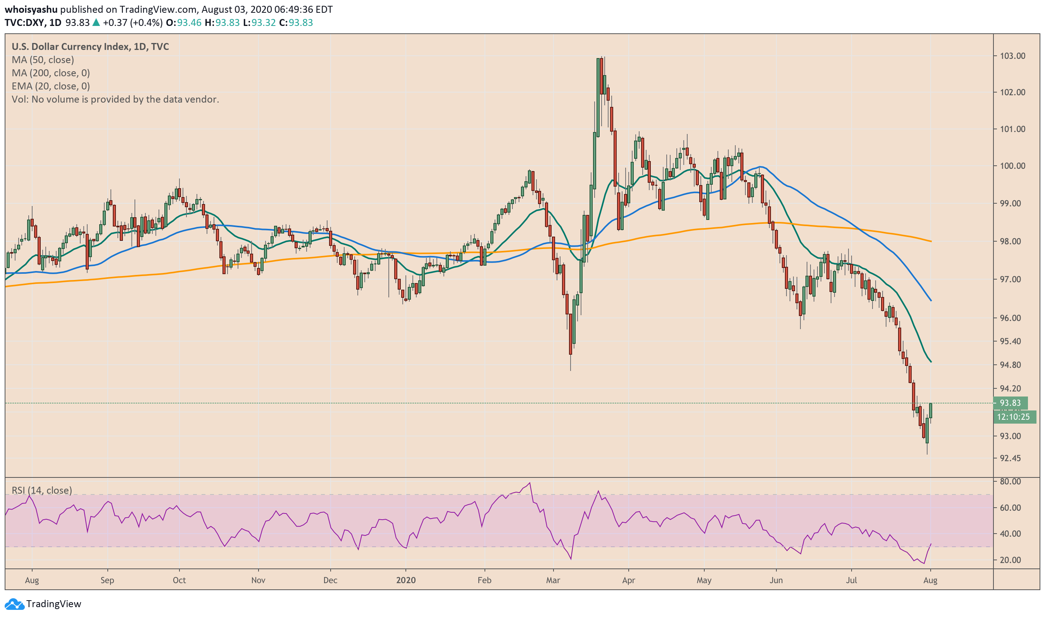Click the 93.83 current price tag

[1011, 403]
